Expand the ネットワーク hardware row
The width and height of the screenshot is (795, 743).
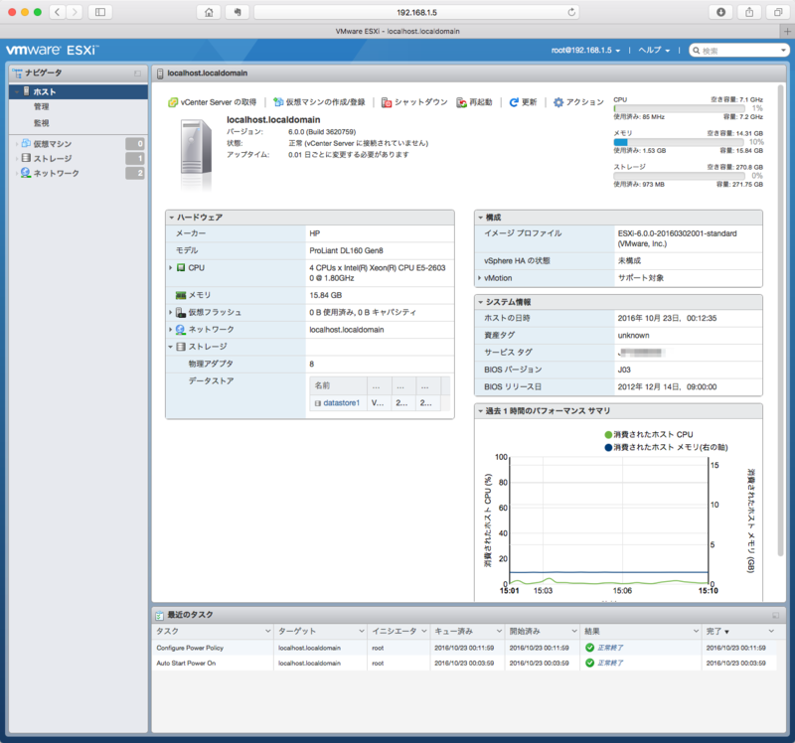coord(171,330)
